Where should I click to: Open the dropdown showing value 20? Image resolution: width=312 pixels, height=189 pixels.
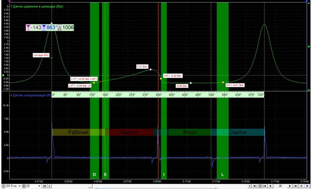pos(40,186)
